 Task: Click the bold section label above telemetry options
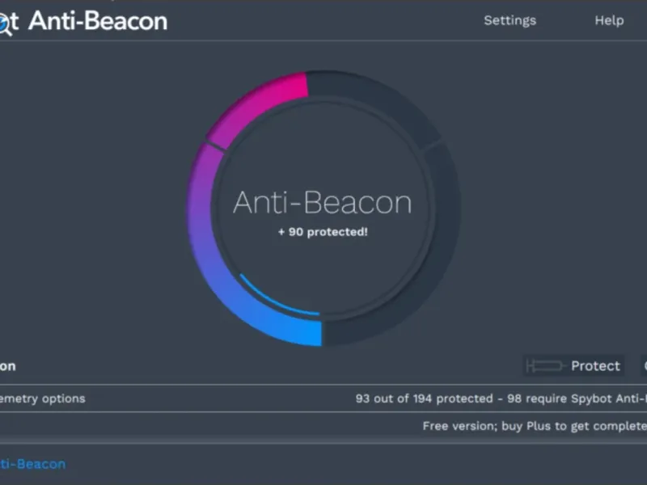7,366
